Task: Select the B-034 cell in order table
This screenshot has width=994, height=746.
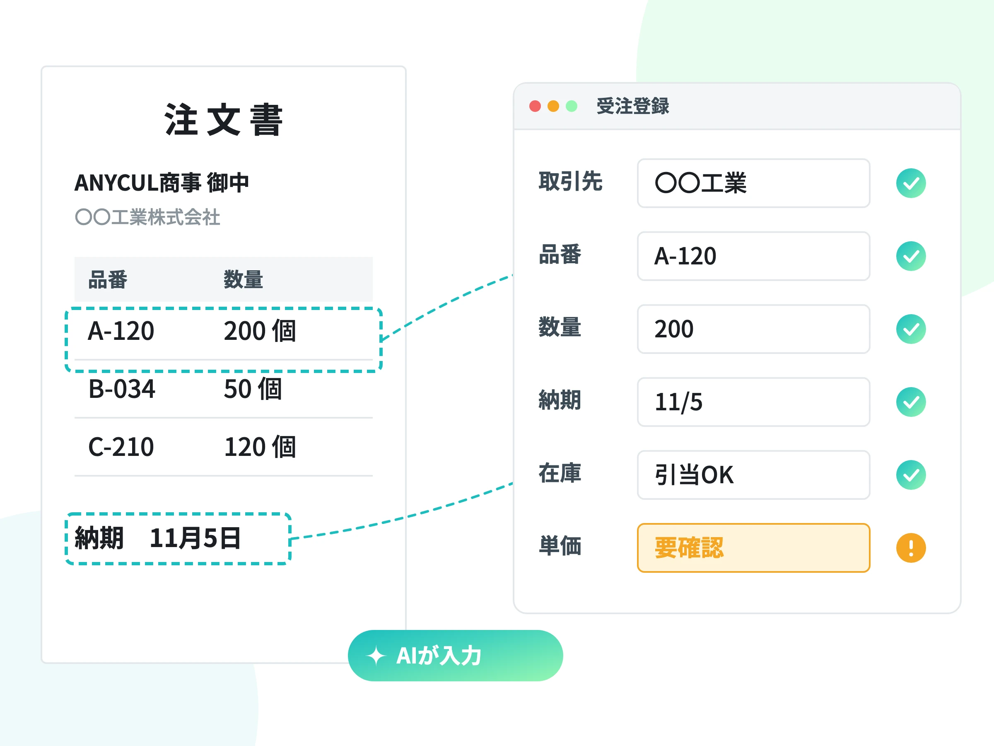Action: tap(122, 389)
